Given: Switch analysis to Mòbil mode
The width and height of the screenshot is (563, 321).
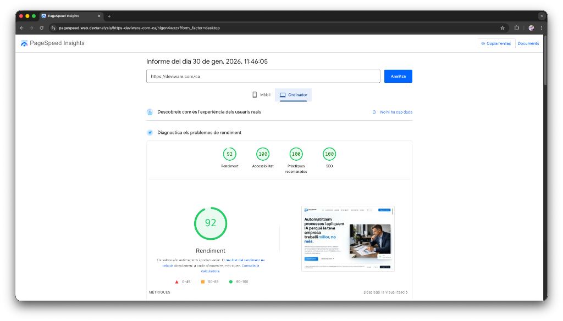Looking at the screenshot, I should tap(261, 94).
